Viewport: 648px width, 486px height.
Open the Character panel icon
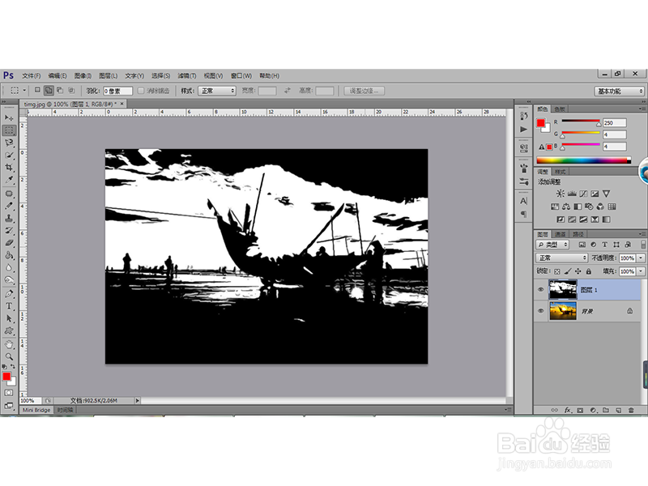pos(524,201)
